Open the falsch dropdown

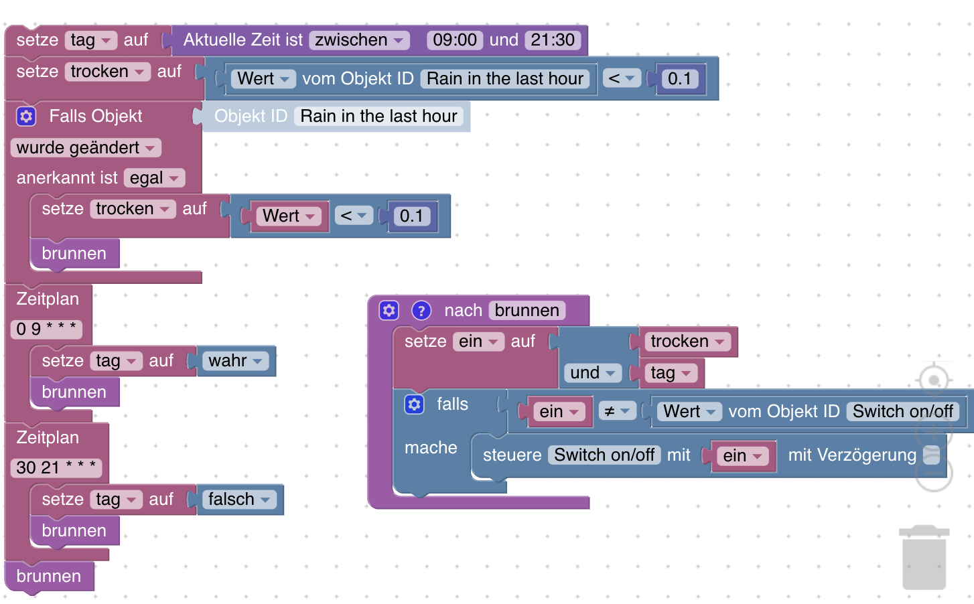tap(239, 500)
